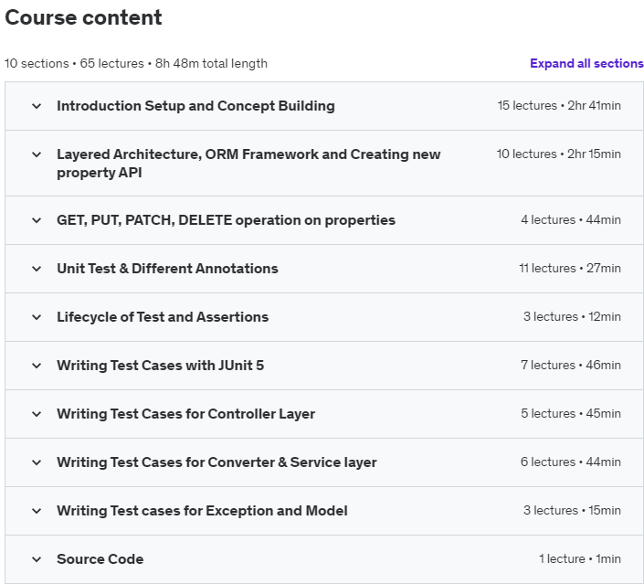Click the '6 lectures • 44min' text
Screen dimensions: 644x584
(571, 462)
